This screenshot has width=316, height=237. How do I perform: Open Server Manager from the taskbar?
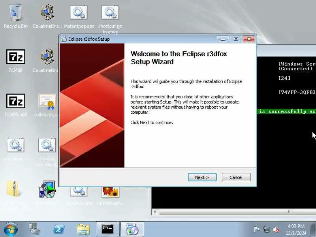pyautogui.click(x=34, y=229)
